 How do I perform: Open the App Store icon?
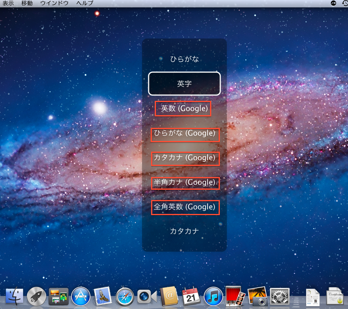(81, 296)
